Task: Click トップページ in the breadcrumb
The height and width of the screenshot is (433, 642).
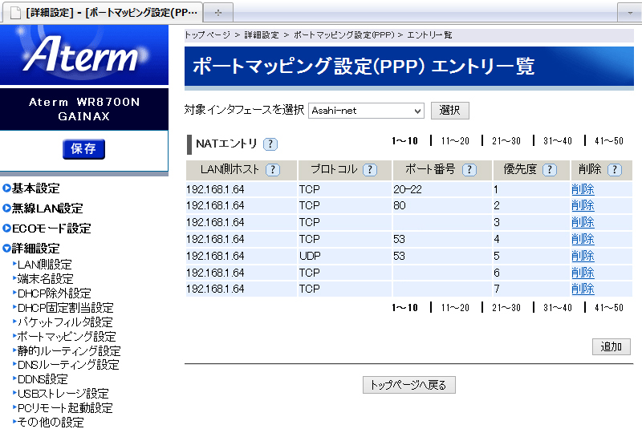Action: pyautogui.click(x=207, y=35)
